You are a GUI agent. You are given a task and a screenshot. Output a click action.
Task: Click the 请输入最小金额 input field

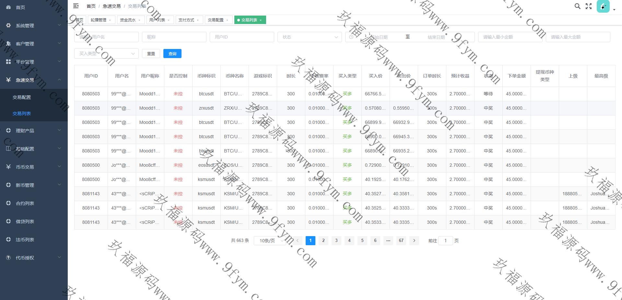point(510,37)
